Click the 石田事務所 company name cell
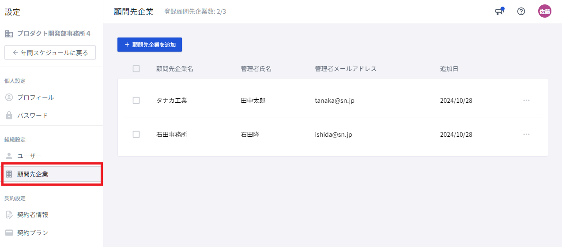562x247 pixels. pyautogui.click(x=172, y=135)
